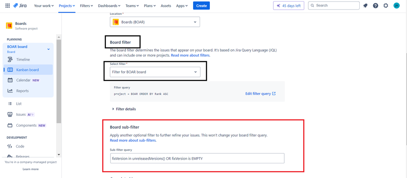Click the List icon in the sidebar

click(x=10, y=103)
